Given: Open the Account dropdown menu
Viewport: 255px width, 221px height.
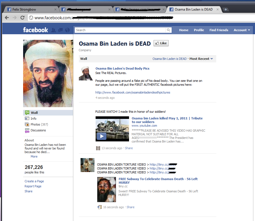Looking at the screenshot, I should coord(242,30).
